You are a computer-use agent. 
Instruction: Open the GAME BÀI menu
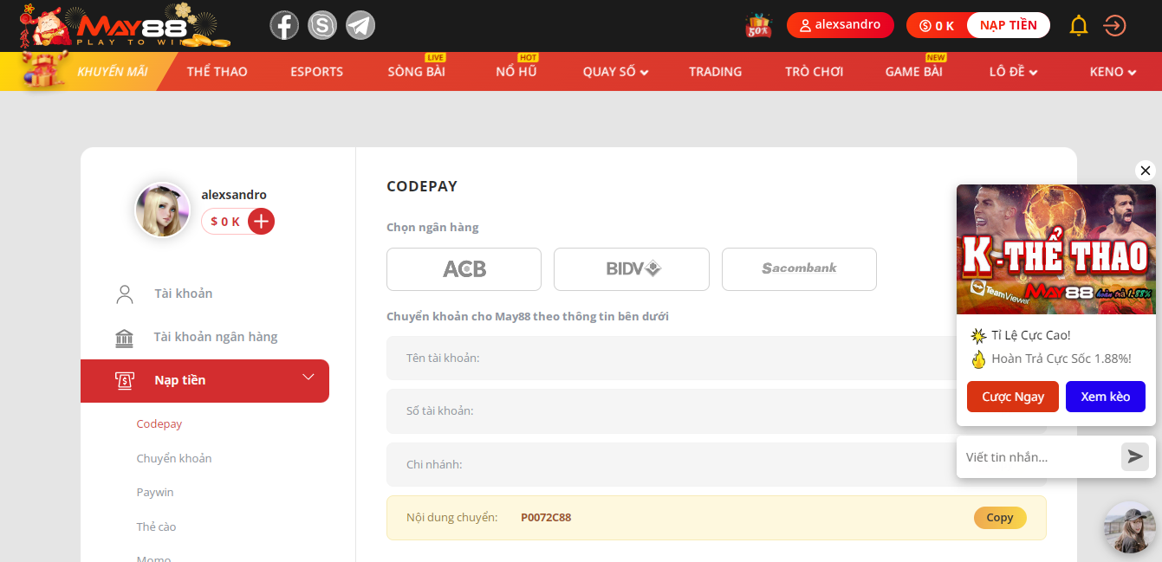(913, 72)
